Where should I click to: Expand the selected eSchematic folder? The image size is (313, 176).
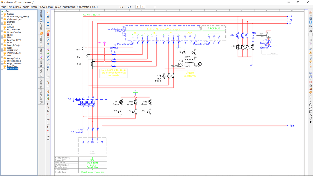point(2,69)
